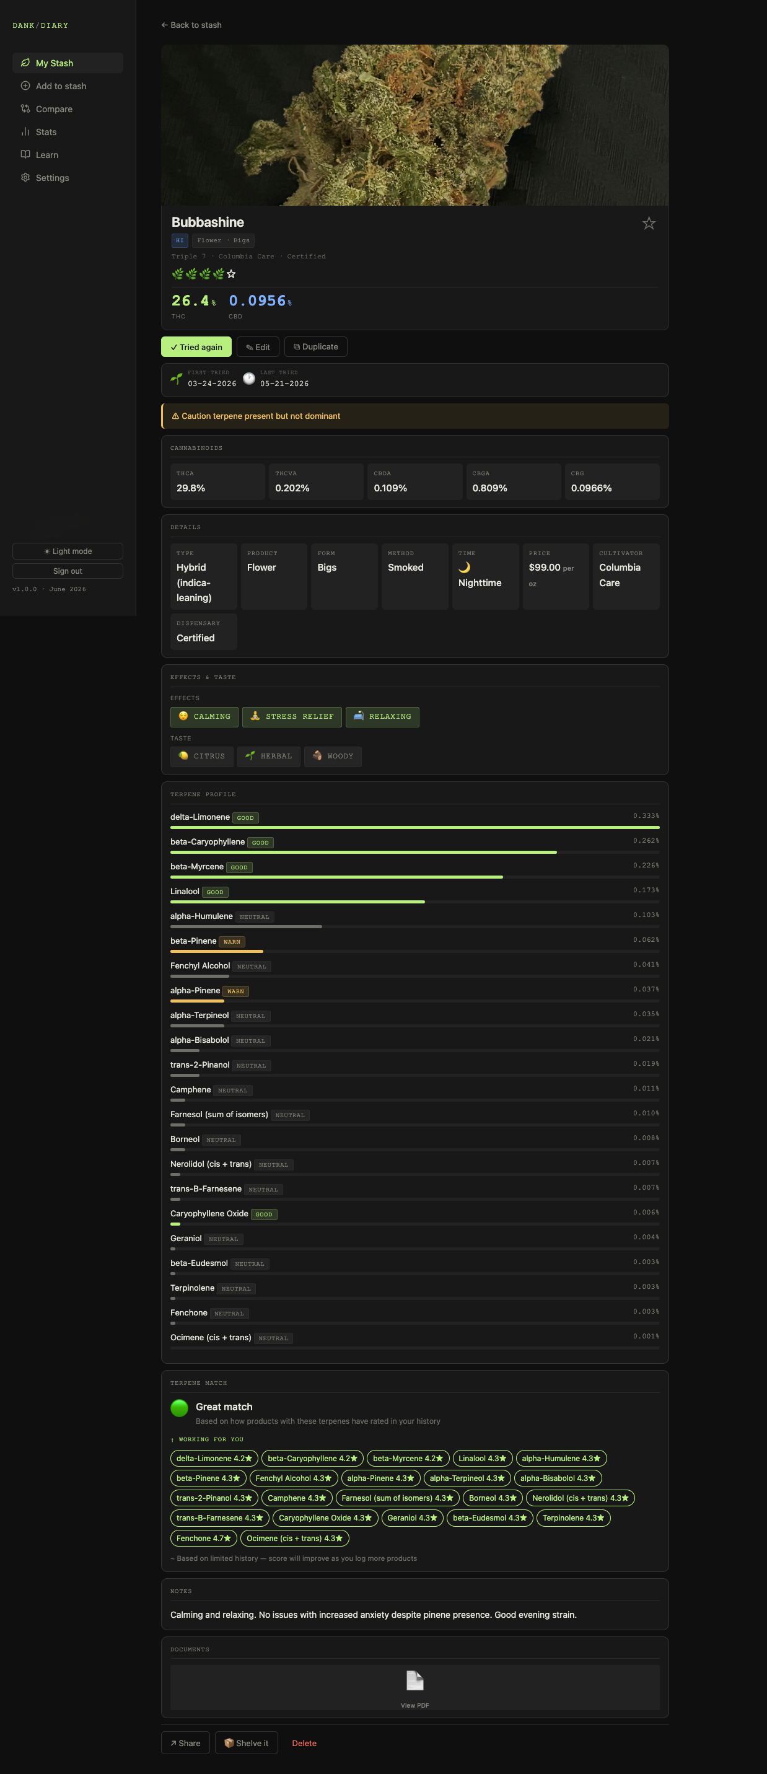The width and height of the screenshot is (767, 1774).
Task: Click the beta-Pinene warn terpene bar
Action: pyautogui.click(x=414, y=951)
